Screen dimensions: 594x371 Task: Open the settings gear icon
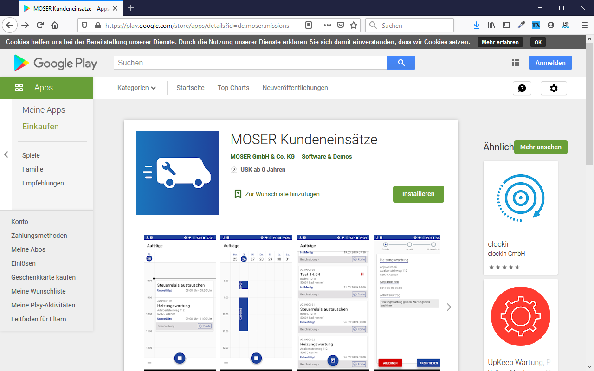tap(554, 88)
